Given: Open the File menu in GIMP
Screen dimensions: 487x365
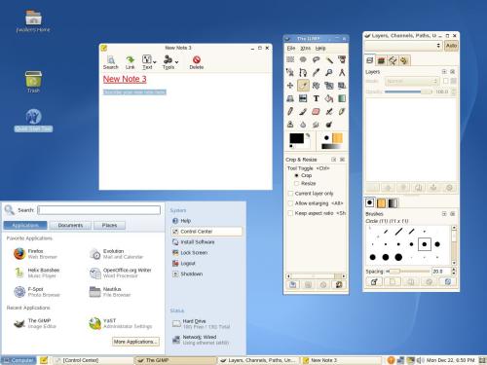Looking at the screenshot, I should (291, 48).
